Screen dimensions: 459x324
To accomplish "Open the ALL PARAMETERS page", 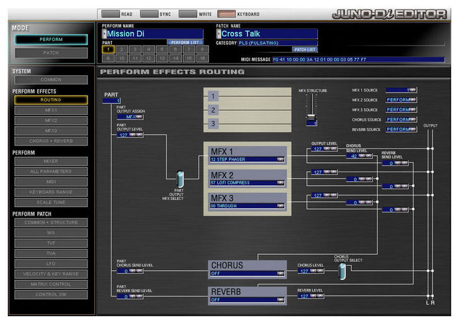I will click(51, 171).
